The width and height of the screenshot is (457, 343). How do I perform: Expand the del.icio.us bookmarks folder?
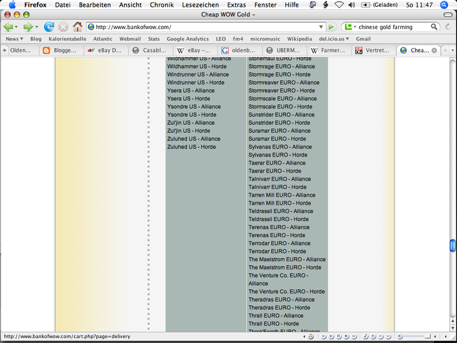334,39
